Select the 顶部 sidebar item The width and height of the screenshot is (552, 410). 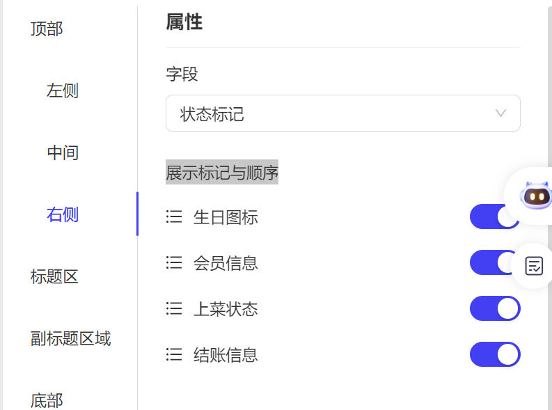[x=47, y=29]
